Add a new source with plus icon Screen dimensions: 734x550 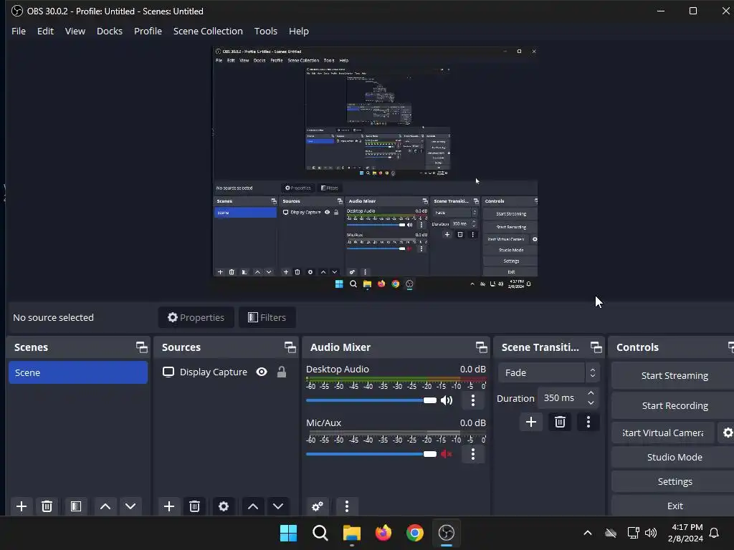pos(169,506)
